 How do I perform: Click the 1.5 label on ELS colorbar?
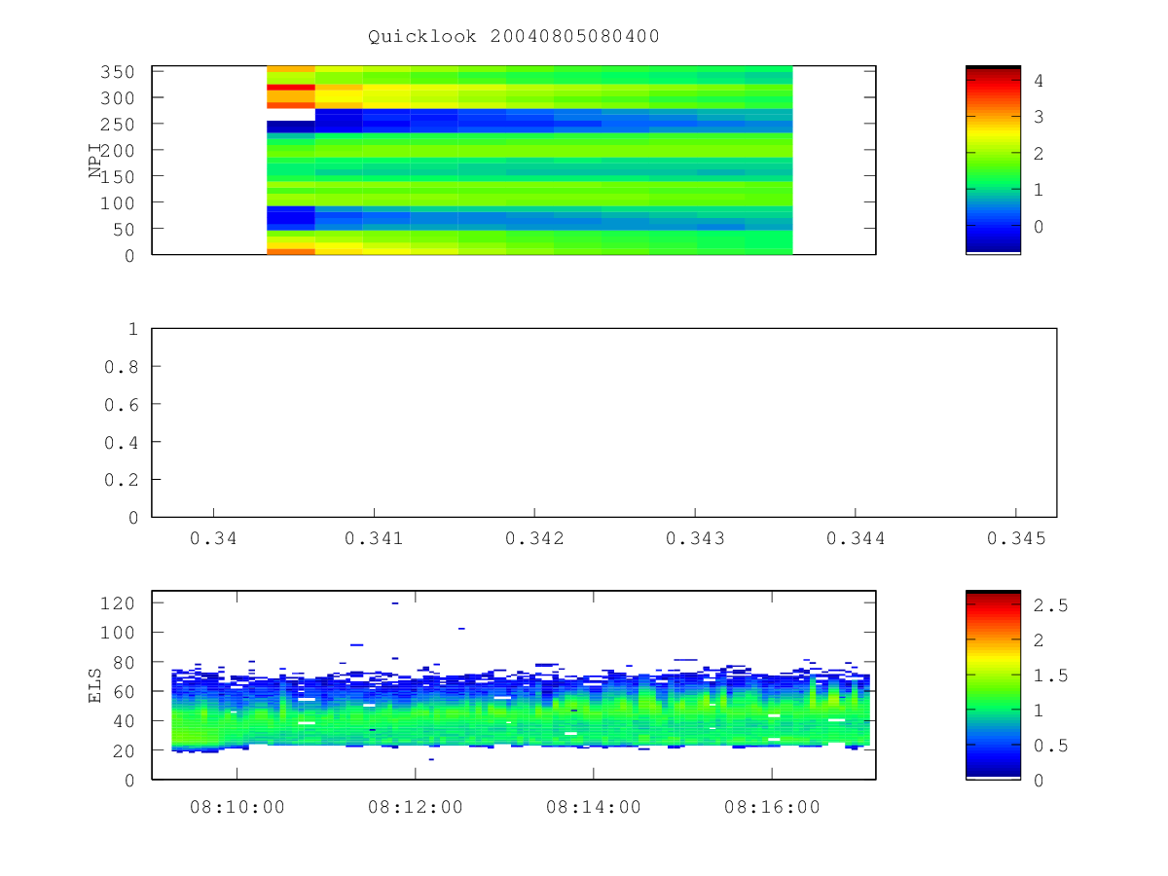tap(1049, 675)
